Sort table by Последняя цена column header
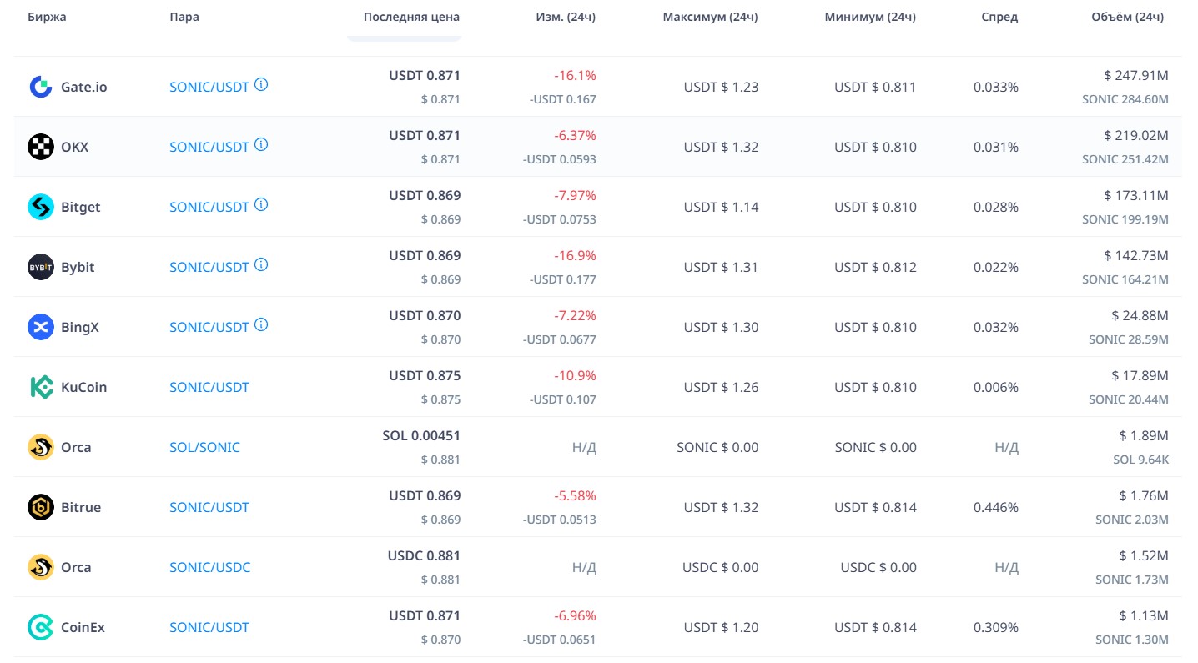 click(x=411, y=17)
